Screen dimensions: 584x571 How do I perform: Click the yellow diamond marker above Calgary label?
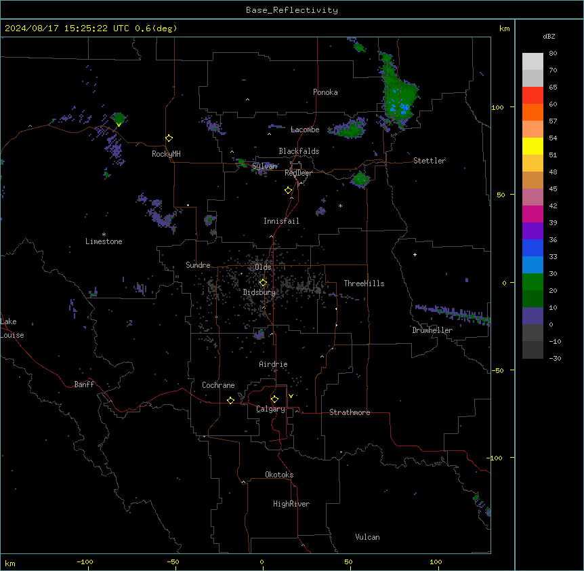(x=274, y=399)
